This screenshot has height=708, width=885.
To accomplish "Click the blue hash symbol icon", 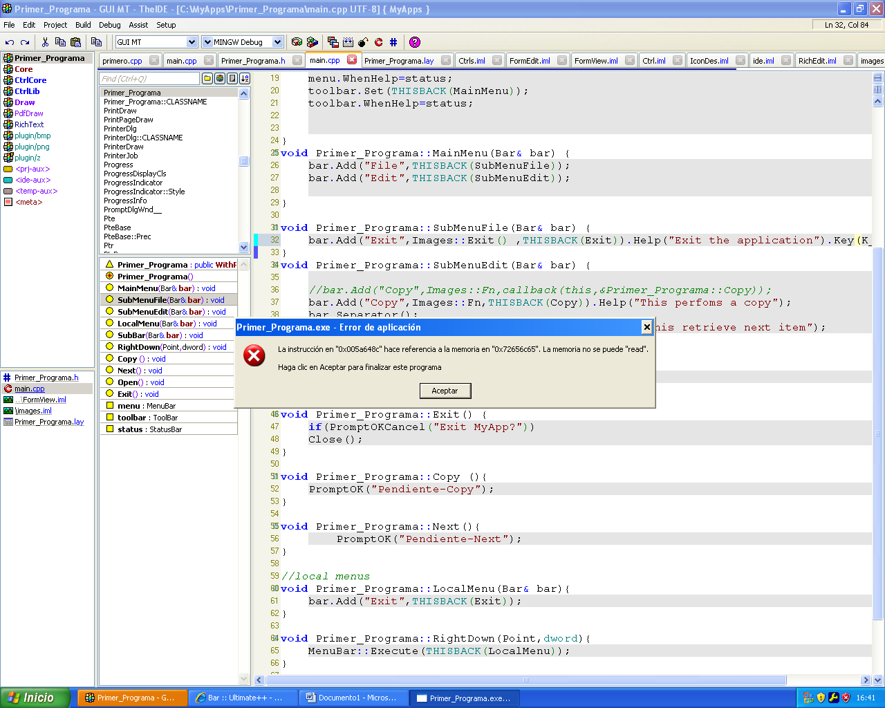I will 393,42.
